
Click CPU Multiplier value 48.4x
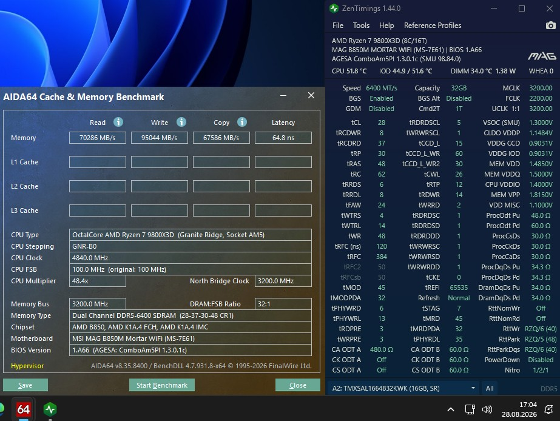[x=98, y=281]
